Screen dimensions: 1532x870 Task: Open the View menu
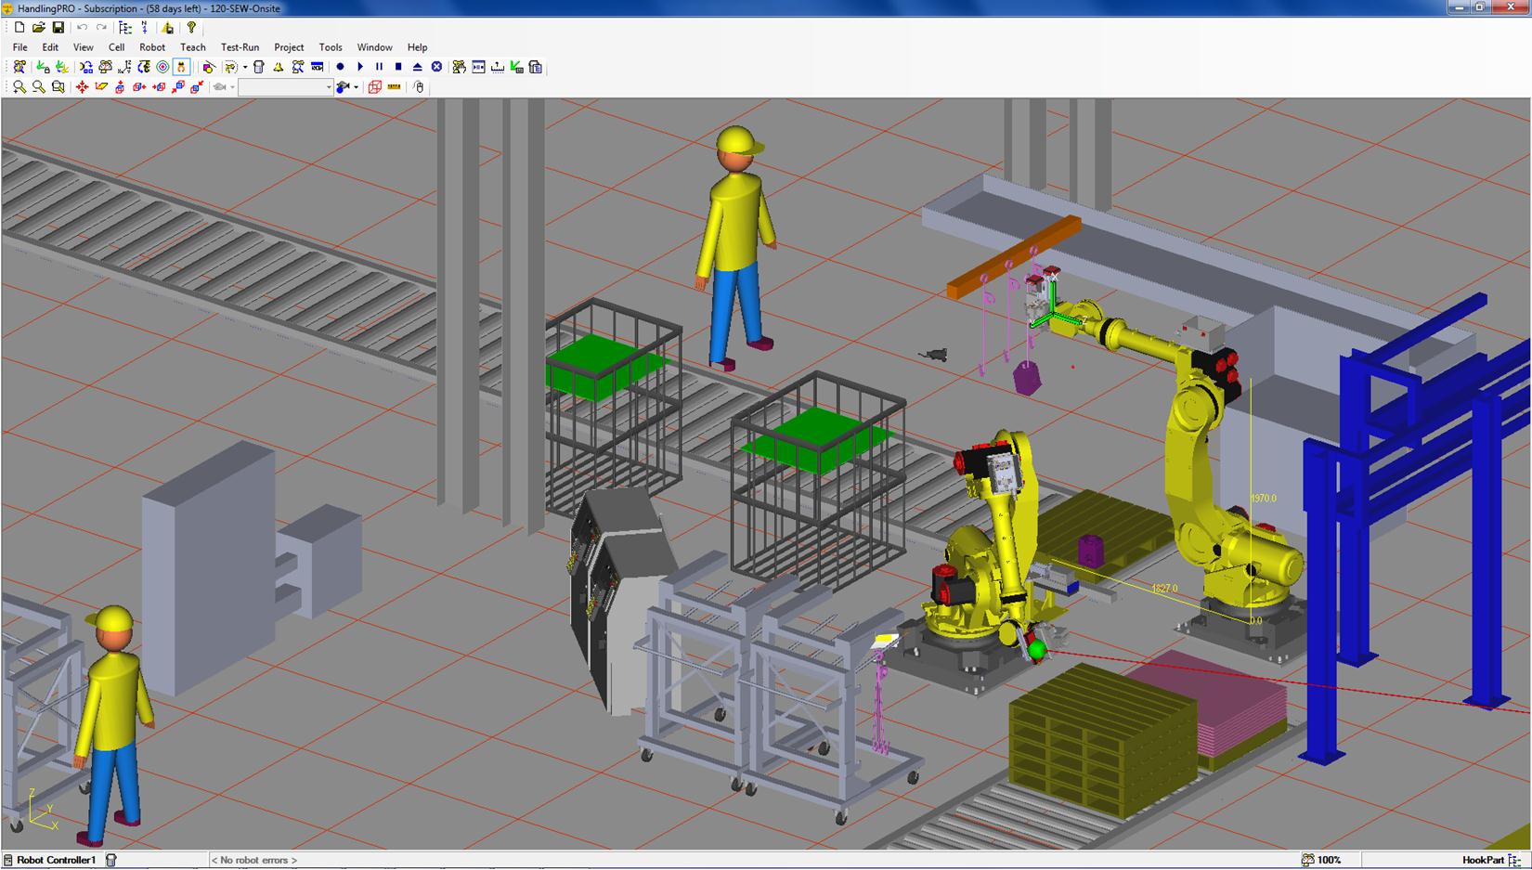point(83,47)
